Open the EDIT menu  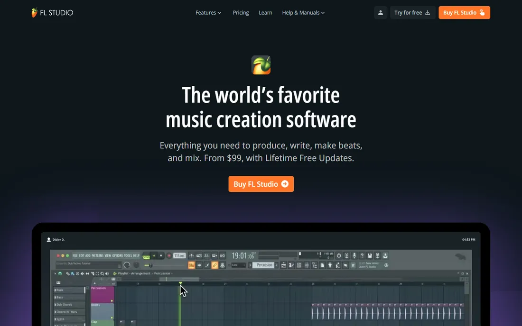(x=82, y=255)
